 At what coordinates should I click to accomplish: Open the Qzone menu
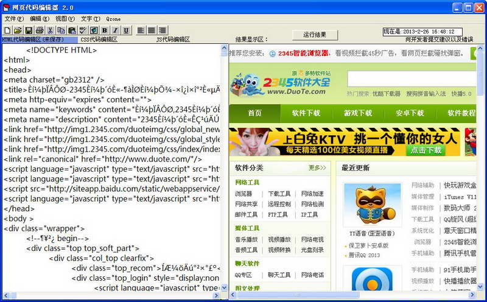click(x=113, y=19)
